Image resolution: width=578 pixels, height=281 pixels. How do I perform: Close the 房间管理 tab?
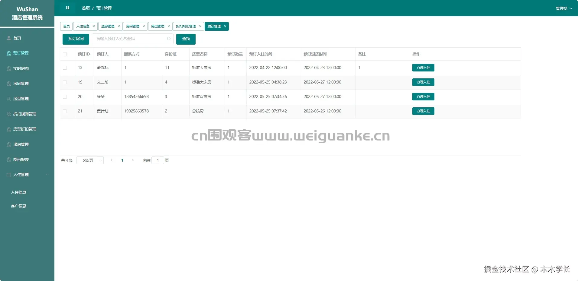144,26
